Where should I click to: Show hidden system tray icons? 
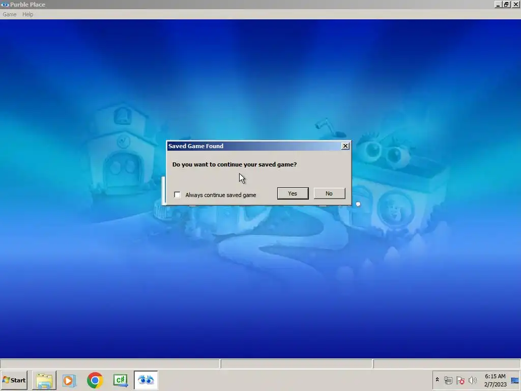(437, 380)
